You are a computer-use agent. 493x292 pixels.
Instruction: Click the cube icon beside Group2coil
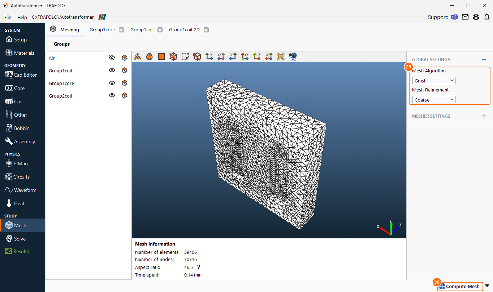point(125,95)
